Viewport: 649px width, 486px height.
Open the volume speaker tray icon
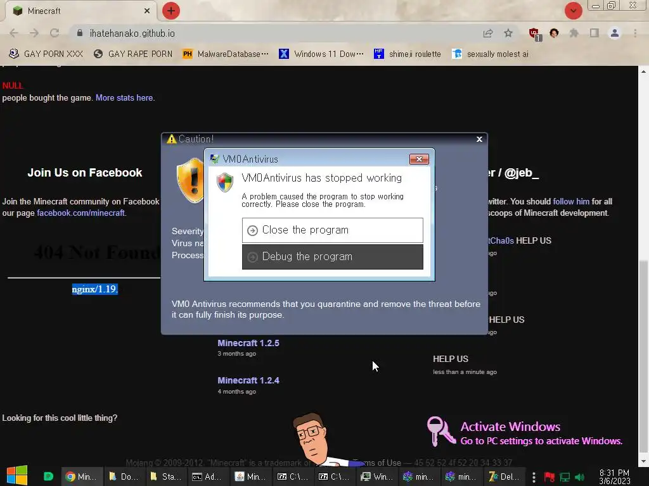point(579,477)
